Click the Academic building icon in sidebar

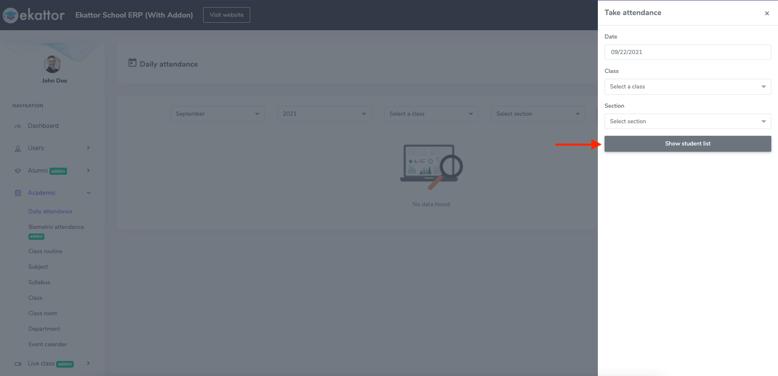pos(18,193)
